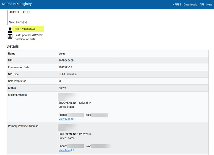Select the Status value Active

pyautogui.click(x=62, y=88)
